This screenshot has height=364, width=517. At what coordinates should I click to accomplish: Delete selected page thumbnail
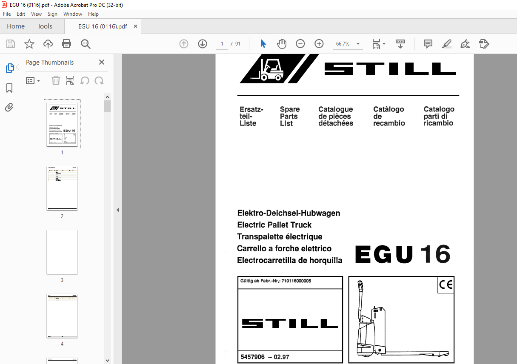click(x=56, y=80)
